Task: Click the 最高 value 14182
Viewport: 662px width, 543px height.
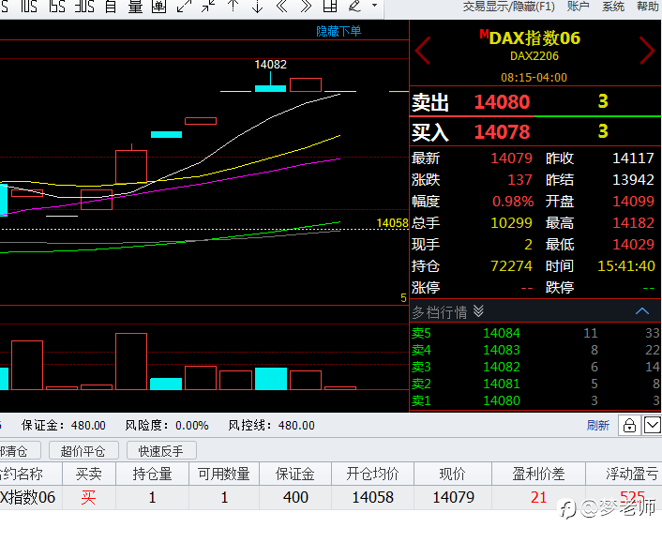Action: [633, 222]
